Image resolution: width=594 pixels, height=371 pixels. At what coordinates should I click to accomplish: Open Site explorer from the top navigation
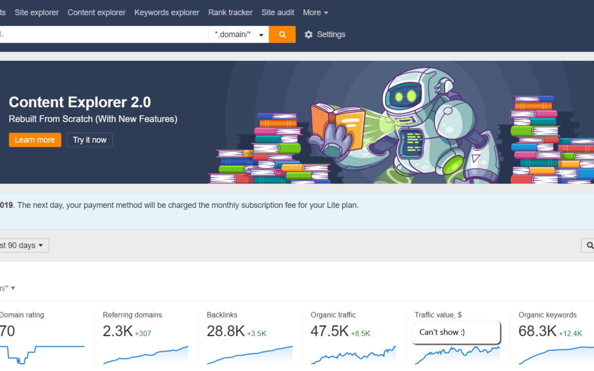[x=37, y=12]
